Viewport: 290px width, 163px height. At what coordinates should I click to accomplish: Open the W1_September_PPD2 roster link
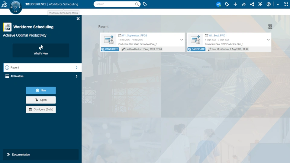[x=134, y=36]
